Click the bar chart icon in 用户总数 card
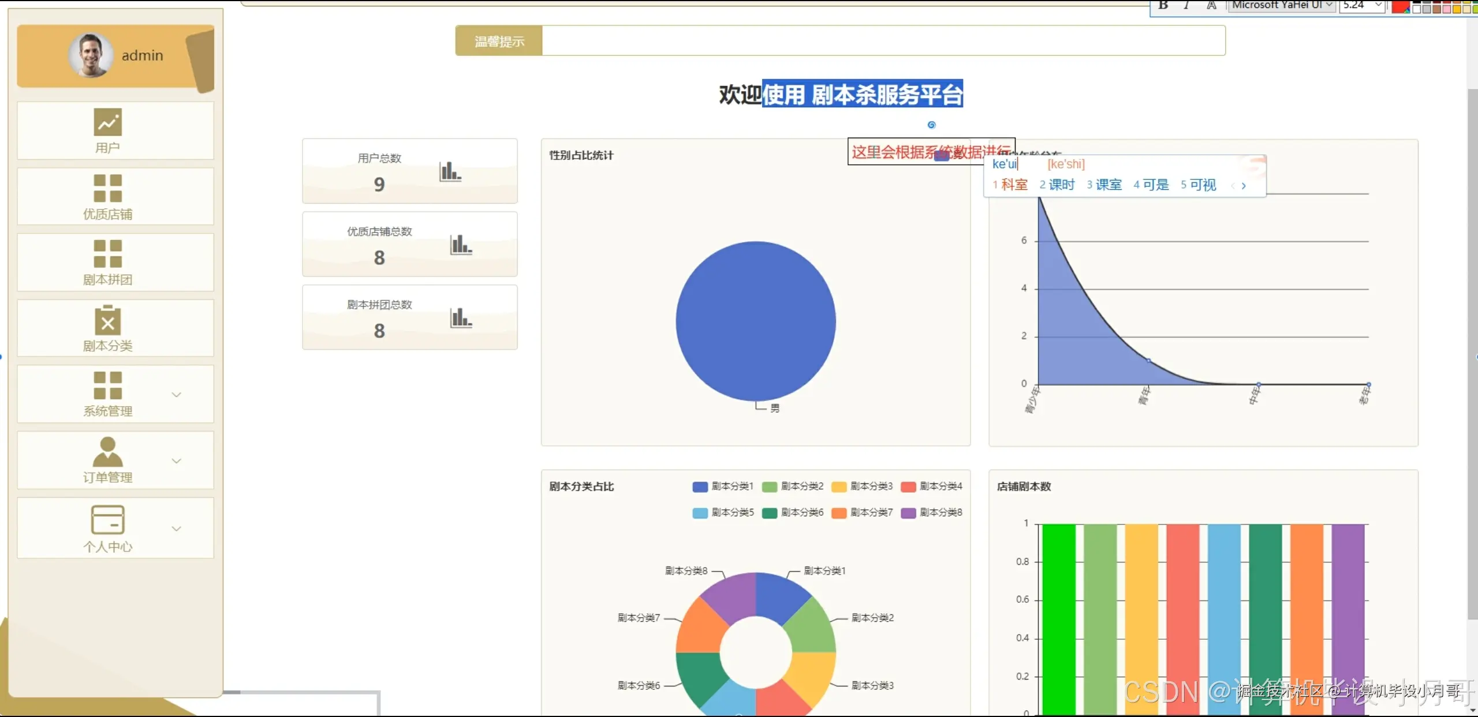The height and width of the screenshot is (717, 1478). 450,171
